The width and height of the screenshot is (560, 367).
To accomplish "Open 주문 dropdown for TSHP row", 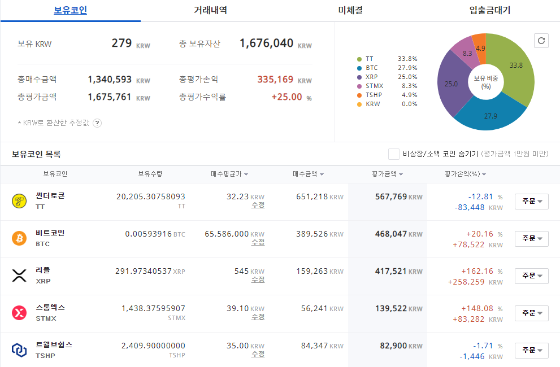I will click(531, 350).
